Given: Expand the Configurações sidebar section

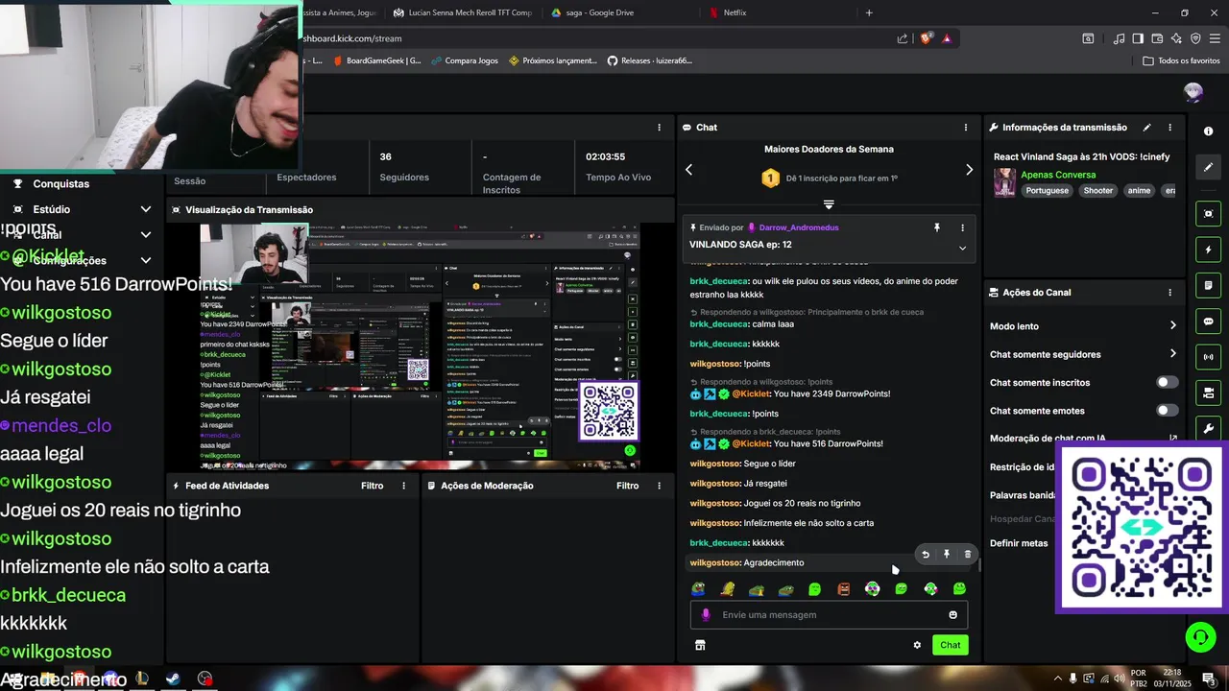Looking at the screenshot, I should tap(145, 260).
